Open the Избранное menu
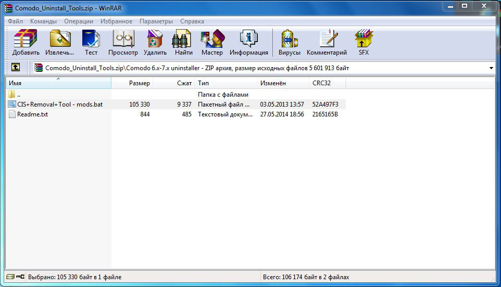Viewport: 501px width, 287px height. pyautogui.click(x=114, y=21)
